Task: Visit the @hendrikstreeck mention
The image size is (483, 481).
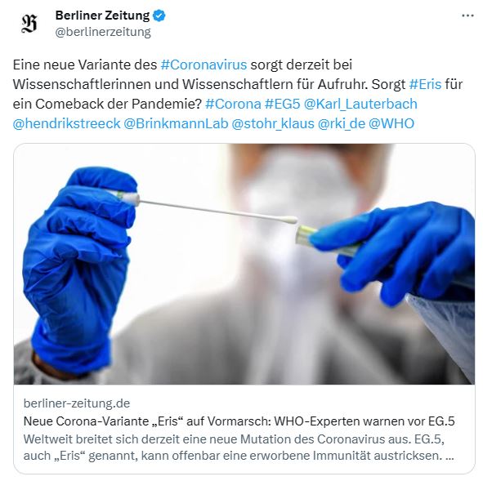Action: (x=66, y=123)
